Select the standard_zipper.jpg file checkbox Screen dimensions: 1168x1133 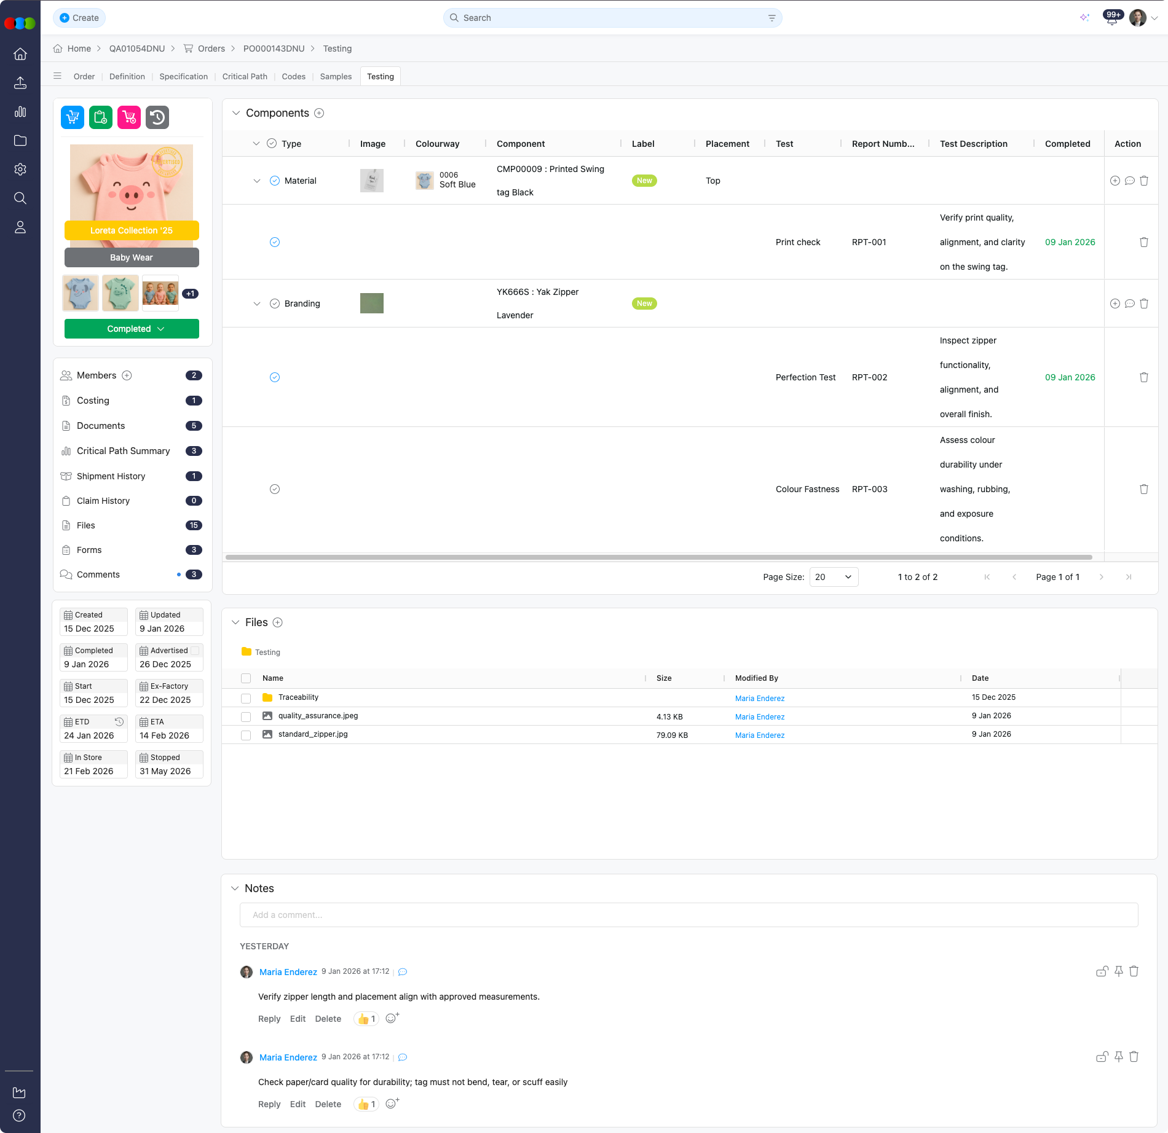[246, 735]
